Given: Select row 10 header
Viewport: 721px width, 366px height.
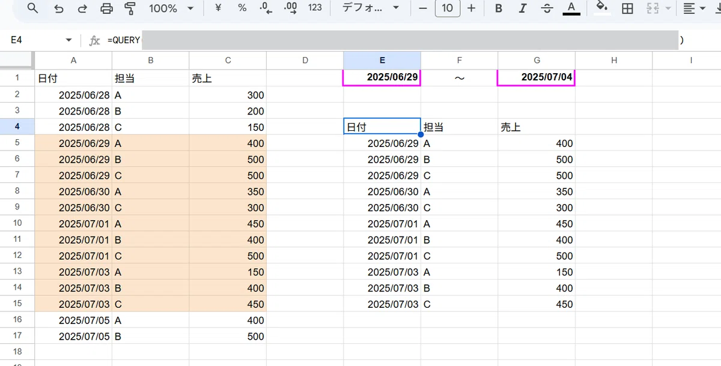Looking at the screenshot, I should point(17,223).
